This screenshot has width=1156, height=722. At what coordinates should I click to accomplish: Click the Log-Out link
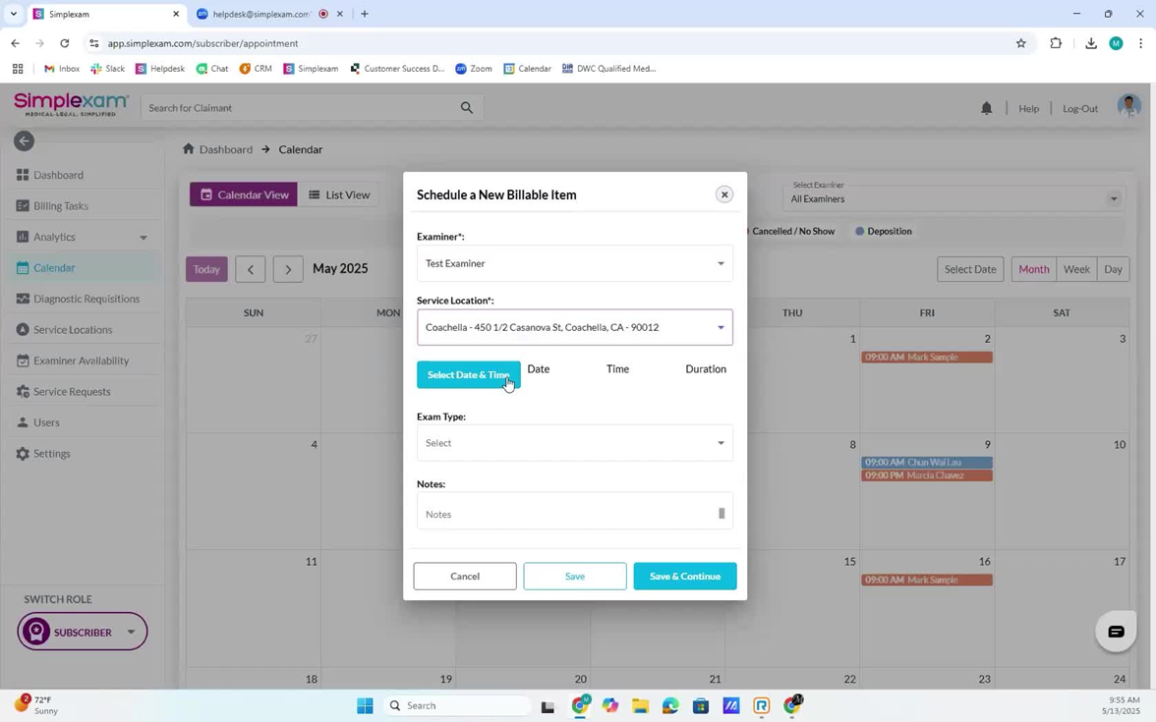1080,108
